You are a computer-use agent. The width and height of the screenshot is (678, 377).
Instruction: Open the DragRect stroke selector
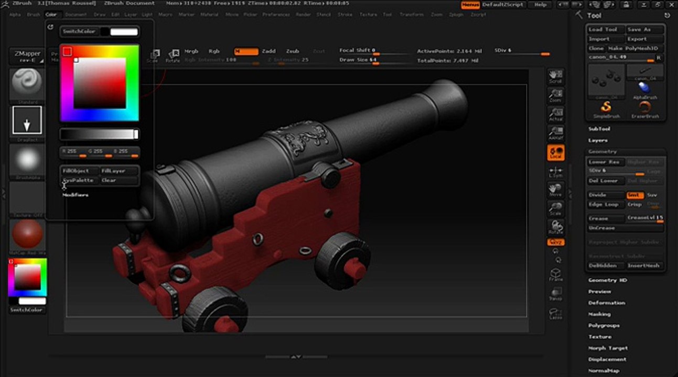coord(27,123)
